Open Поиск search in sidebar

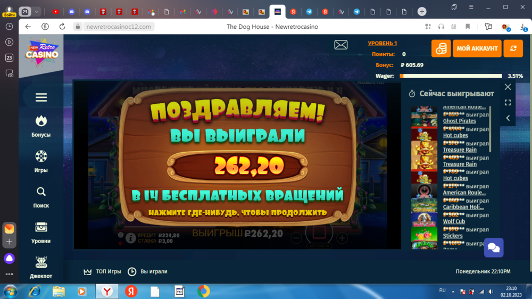click(41, 197)
